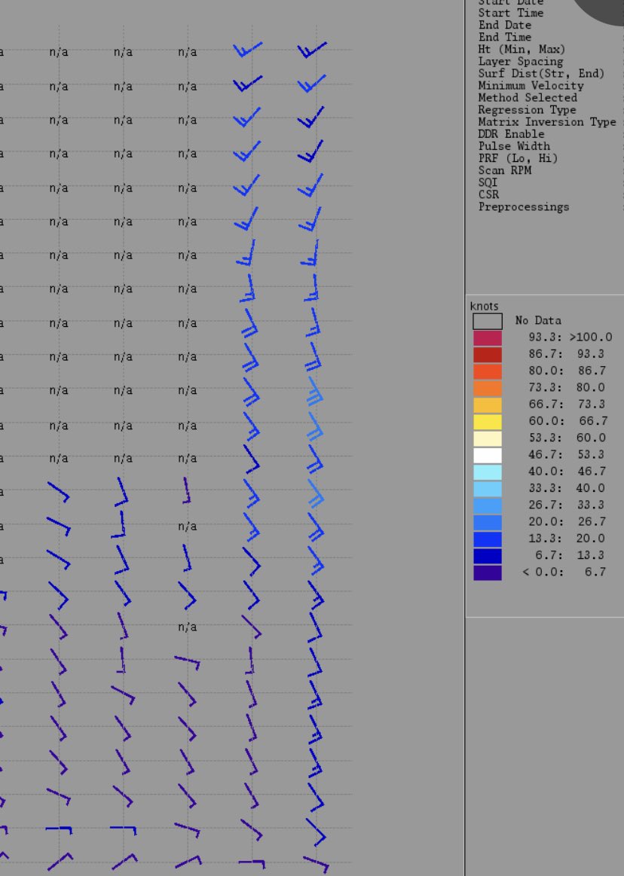The width and height of the screenshot is (624, 876).
Task: Choose the 80.0: 86.7 red-orange swatch
Action: [x=488, y=371]
